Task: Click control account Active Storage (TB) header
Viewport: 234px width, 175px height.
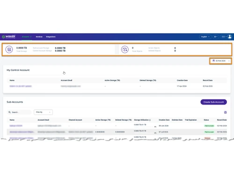Action: coord(112,80)
